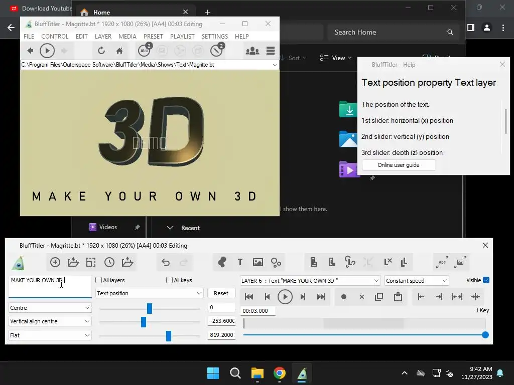Click the Chrome icon in taskbar

point(279,373)
